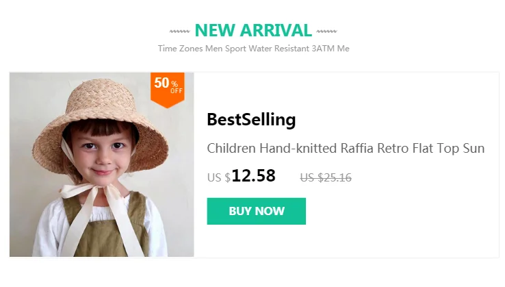
Task: Click the small US $ label before 12.58
Action: (218, 178)
